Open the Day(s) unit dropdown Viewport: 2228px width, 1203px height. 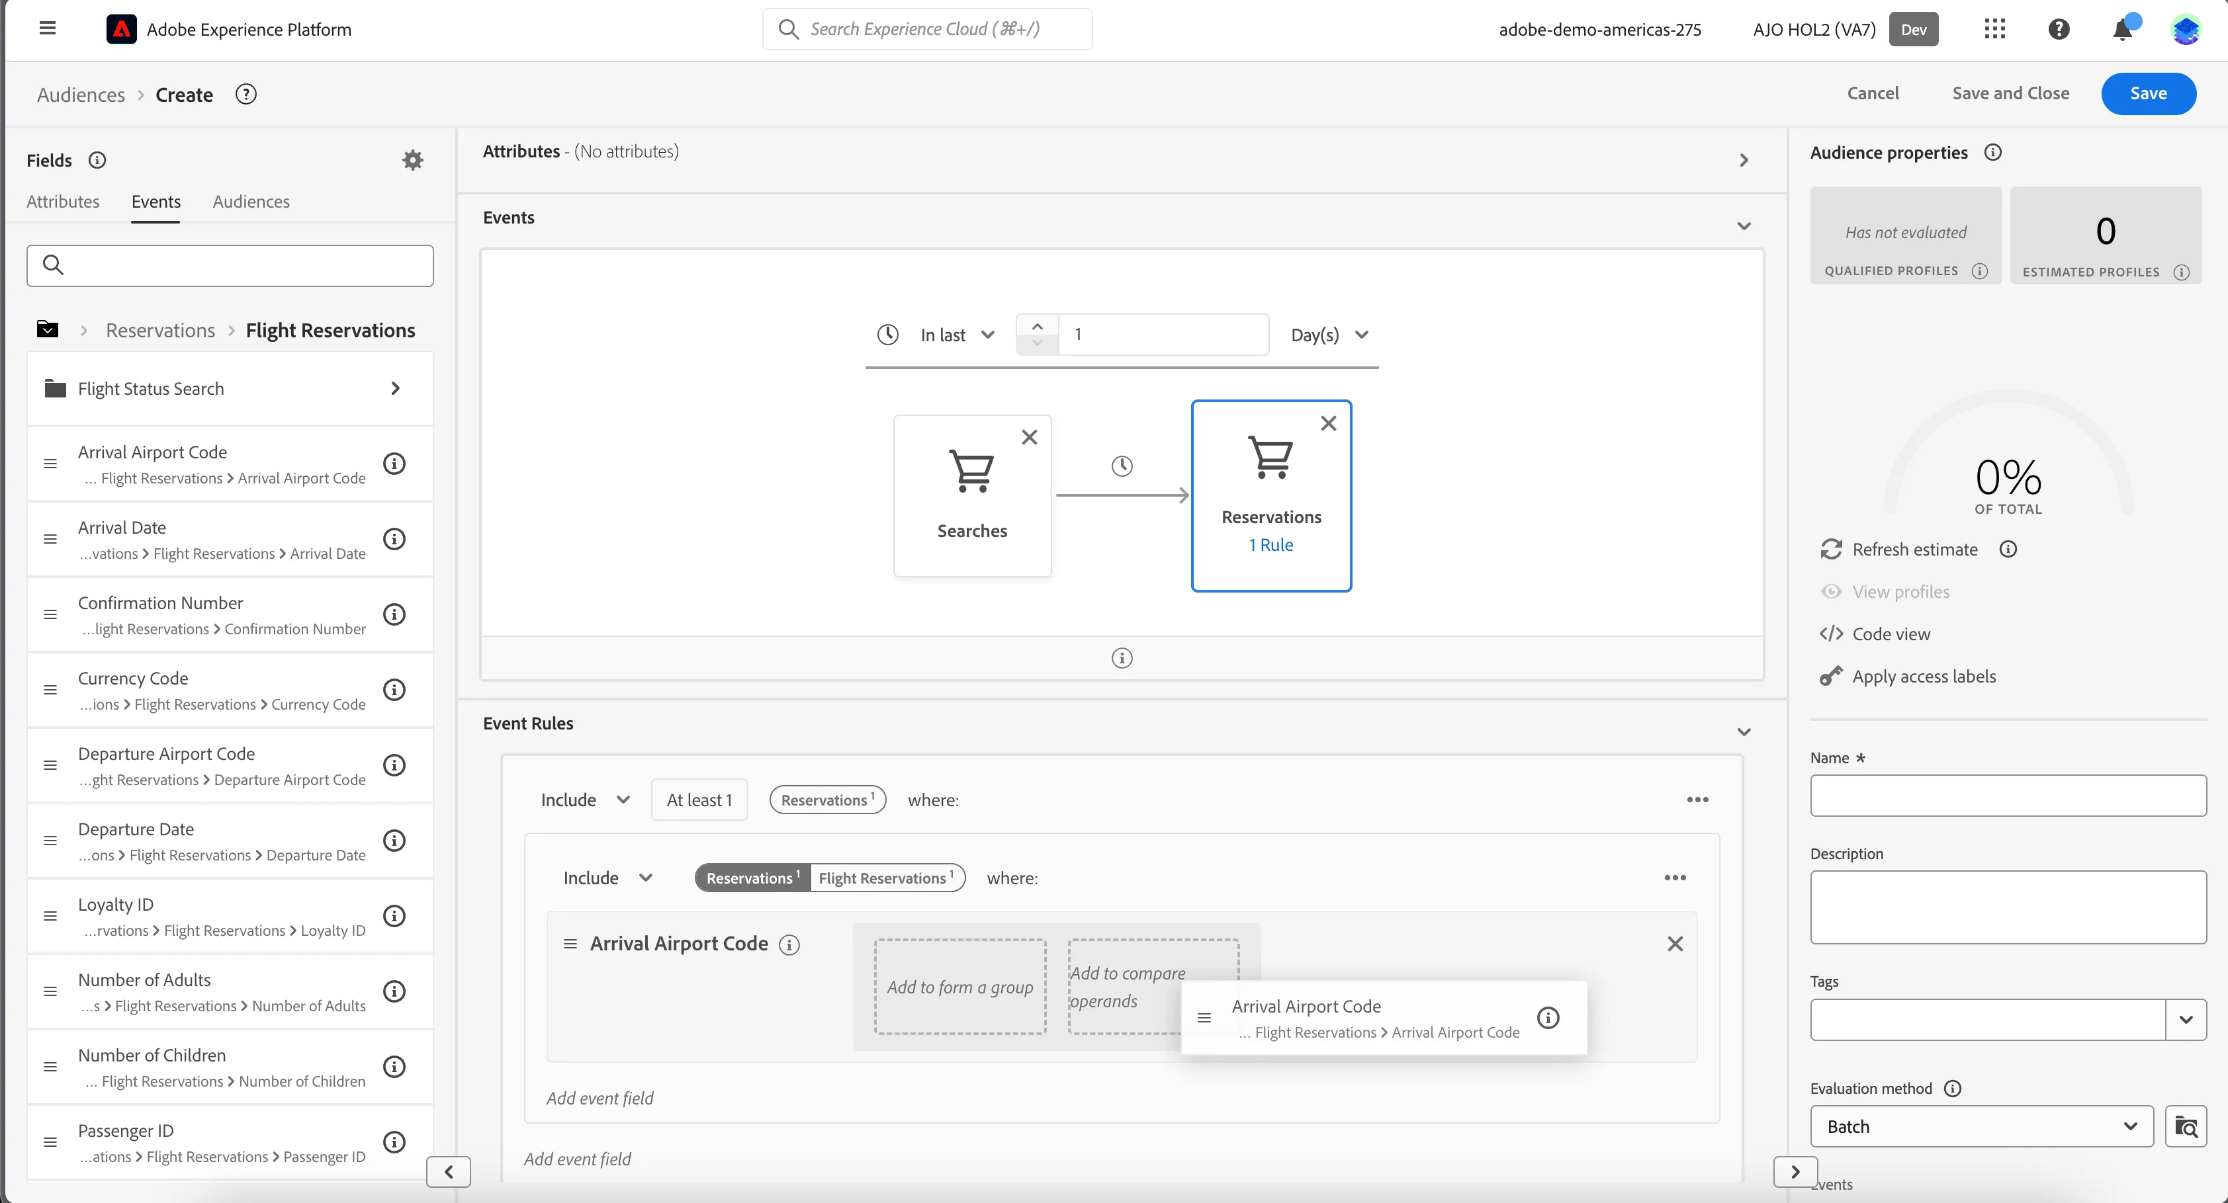(x=1329, y=335)
